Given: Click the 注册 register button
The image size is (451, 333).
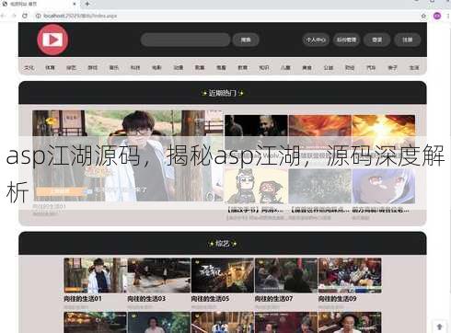Looking at the screenshot, I should (x=407, y=40).
